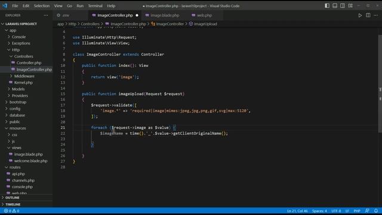Expand the Models folder
This screenshot has width=382, height=215.
point(19,89)
